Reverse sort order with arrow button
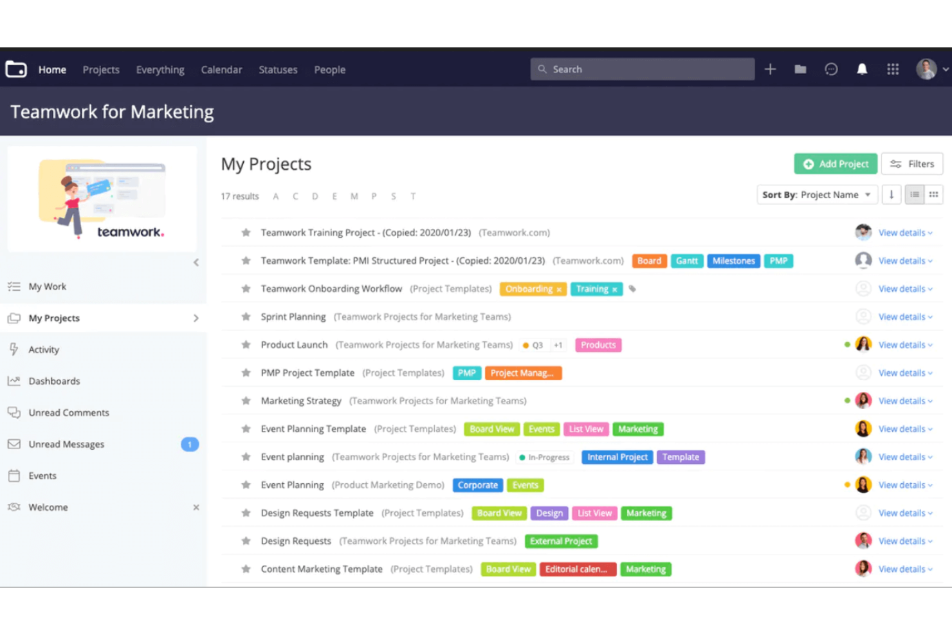The image size is (952, 635). pyautogui.click(x=892, y=194)
